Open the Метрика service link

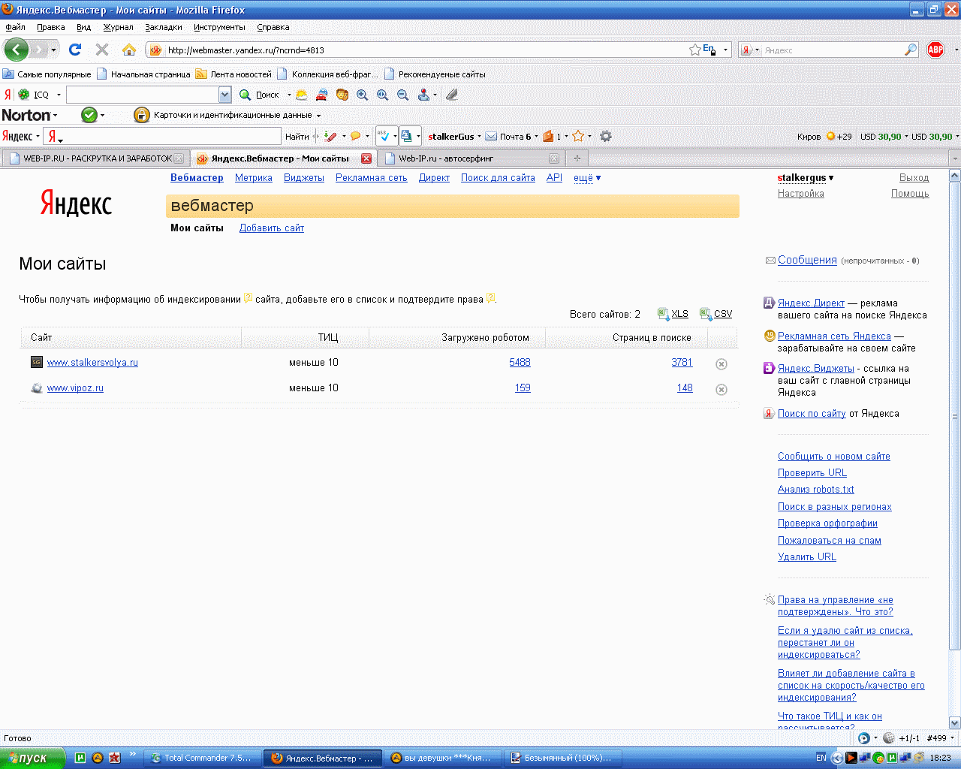[x=254, y=178]
